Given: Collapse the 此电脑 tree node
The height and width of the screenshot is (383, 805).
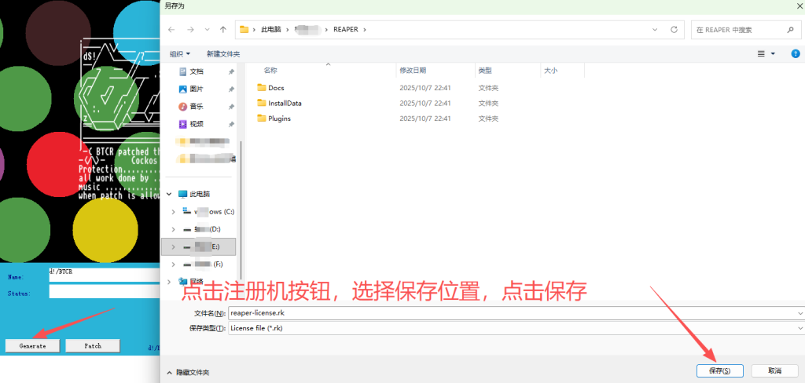Looking at the screenshot, I should 170,195.
